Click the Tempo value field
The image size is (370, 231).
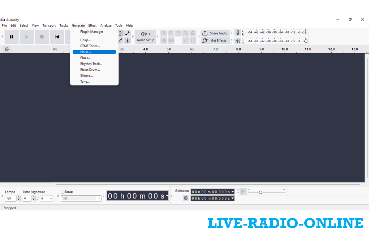(x=10, y=199)
